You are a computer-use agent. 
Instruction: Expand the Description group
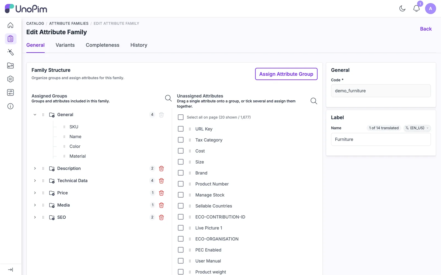[x=35, y=168]
